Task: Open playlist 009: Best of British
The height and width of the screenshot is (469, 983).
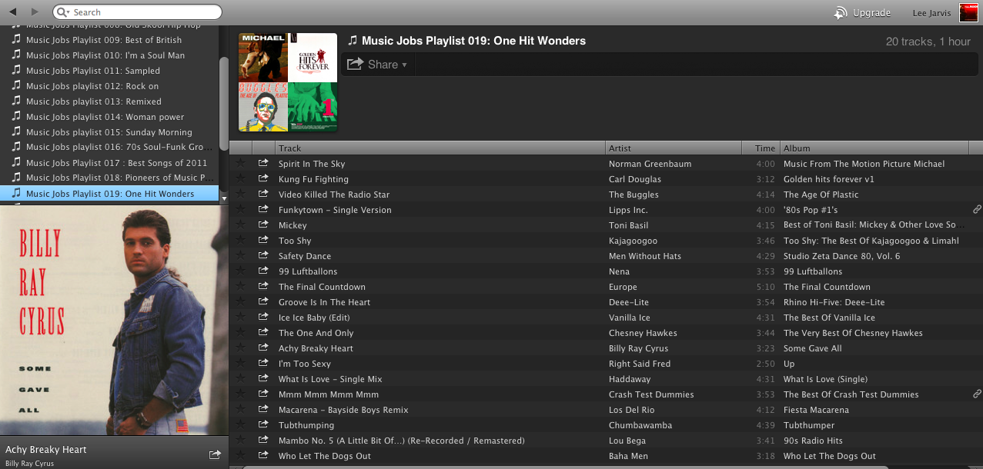Action: click(x=109, y=40)
